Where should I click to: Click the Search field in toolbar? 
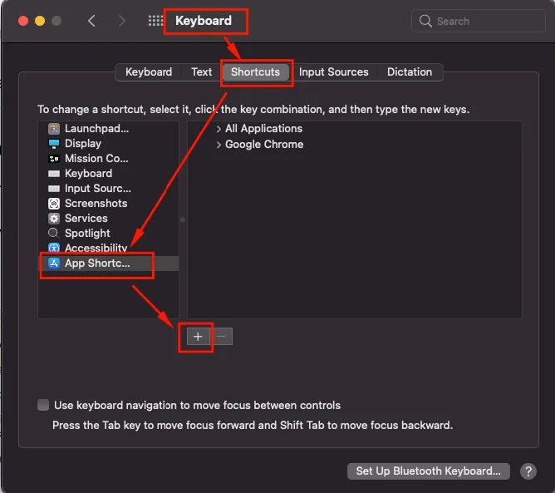click(478, 22)
